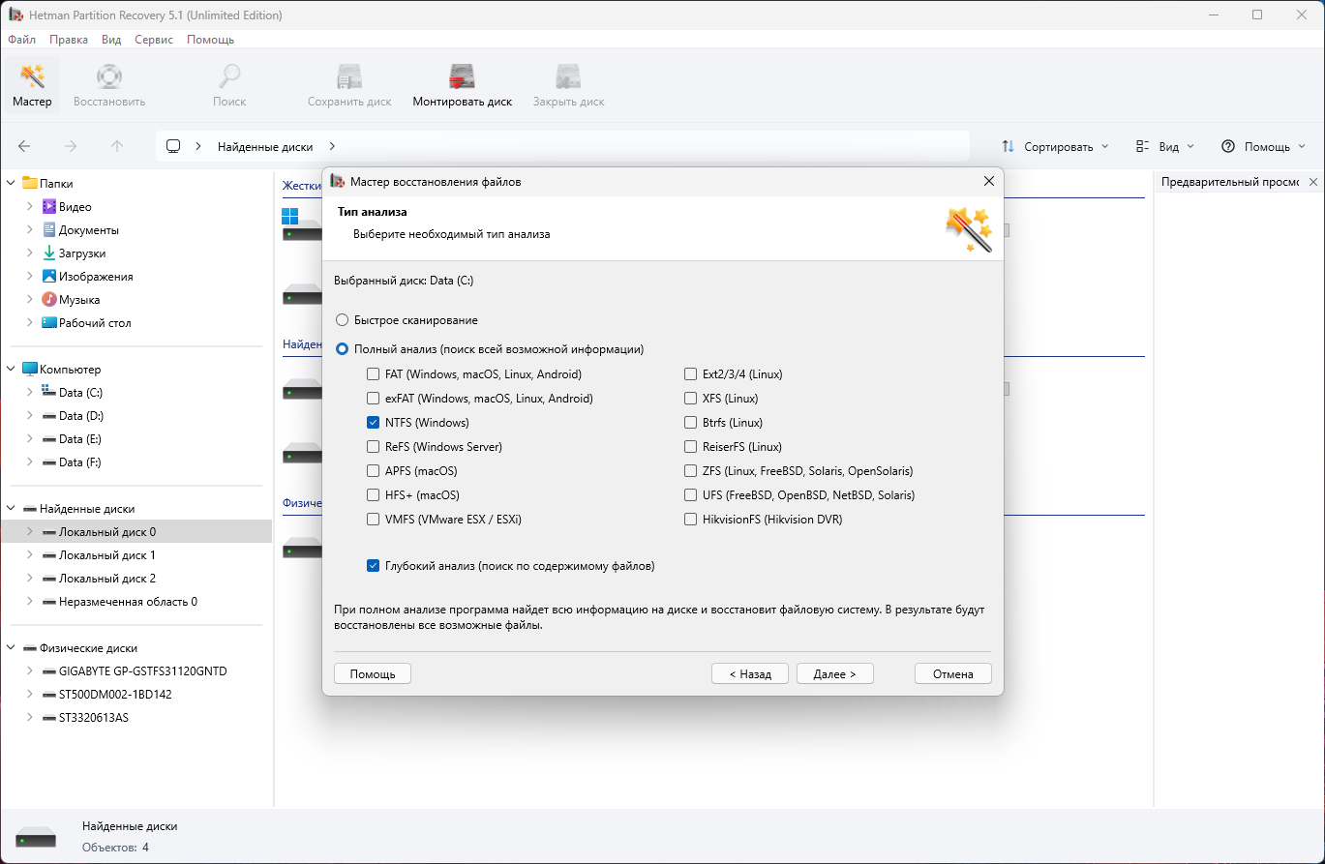Click the Монтировать диск toolbar icon

462,77
